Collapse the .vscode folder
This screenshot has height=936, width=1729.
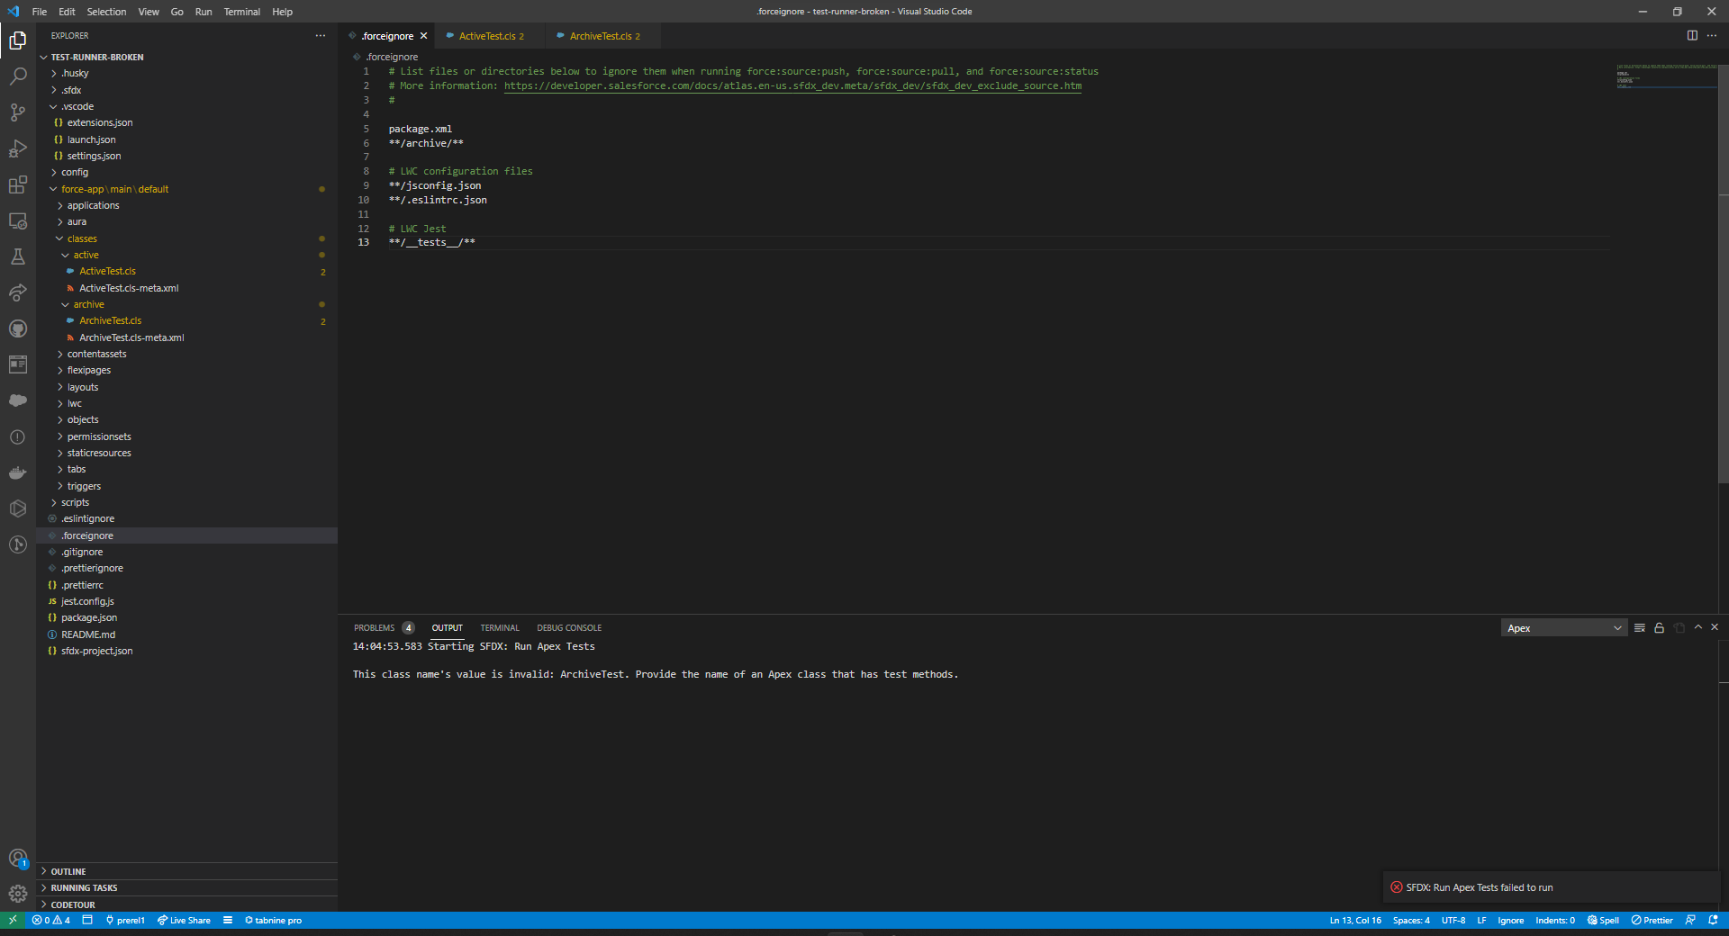coord(77,106)
